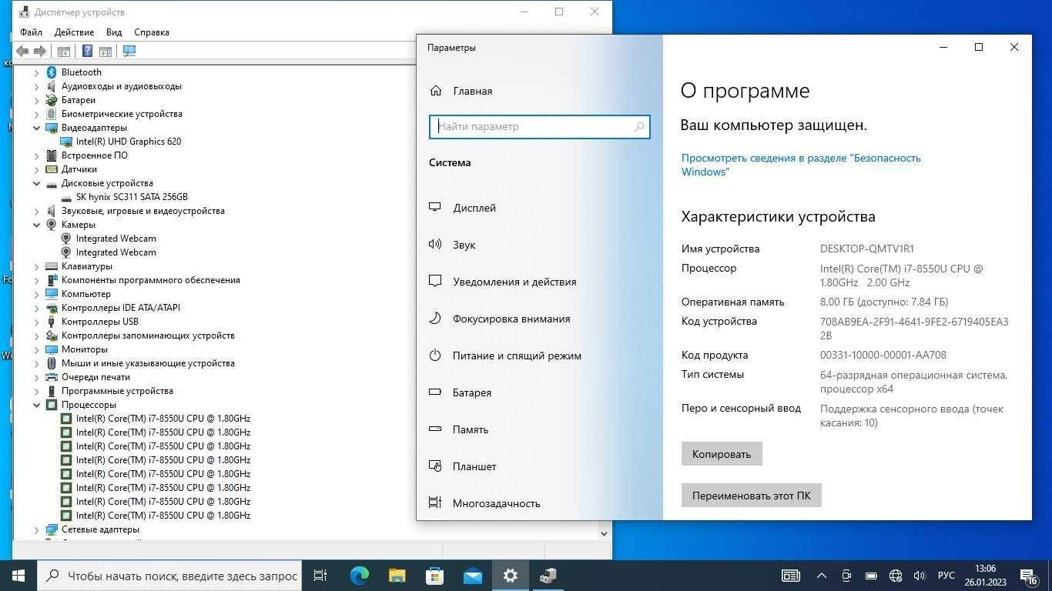This screenshot has width=1052, height=591.
Task: Click the Forward arrow in Device Manager toolbar
Action: (41, 51)
